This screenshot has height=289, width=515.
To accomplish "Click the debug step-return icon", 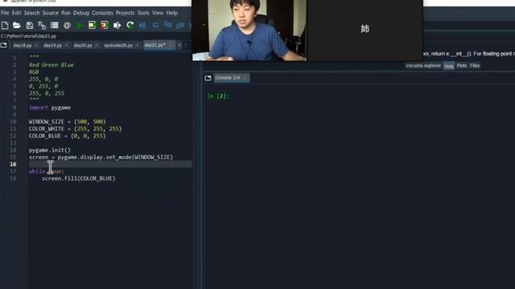I will tap(180, 25).
